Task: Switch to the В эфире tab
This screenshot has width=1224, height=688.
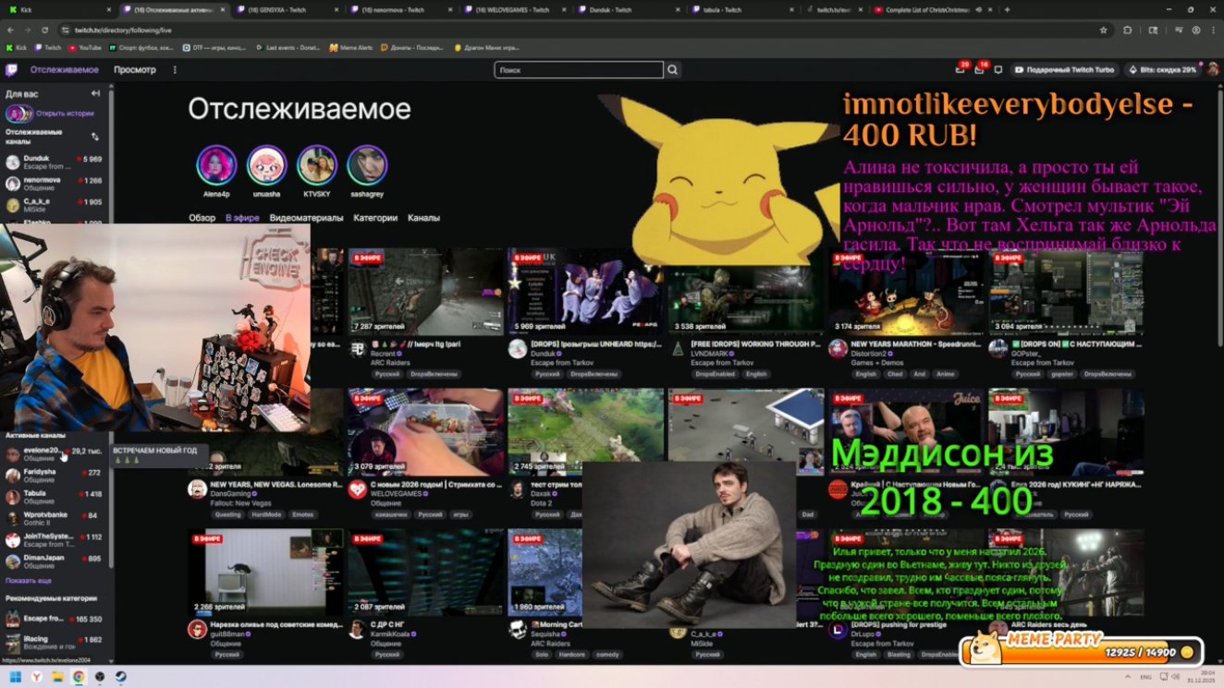Action: click(x=242, y=218)
